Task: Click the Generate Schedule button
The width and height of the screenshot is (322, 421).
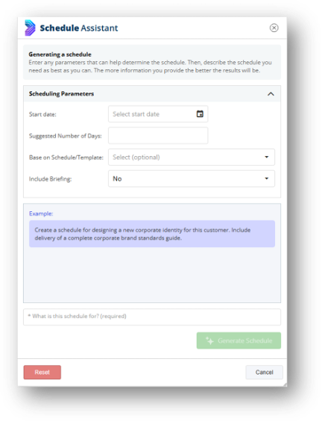Action: (x=239, y=340)
